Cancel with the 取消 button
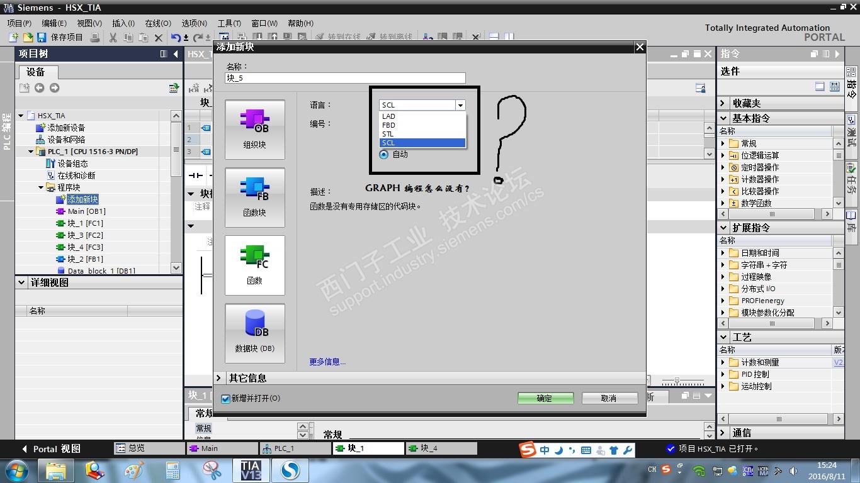The width and height of the screenshot is (860, 483). (609, 398)
